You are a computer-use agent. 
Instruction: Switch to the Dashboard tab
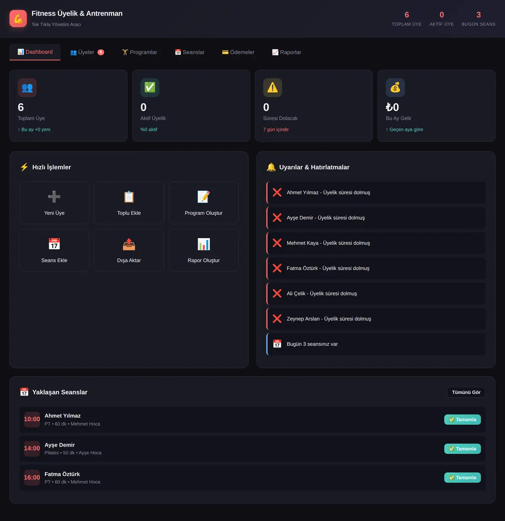[35, 52]
